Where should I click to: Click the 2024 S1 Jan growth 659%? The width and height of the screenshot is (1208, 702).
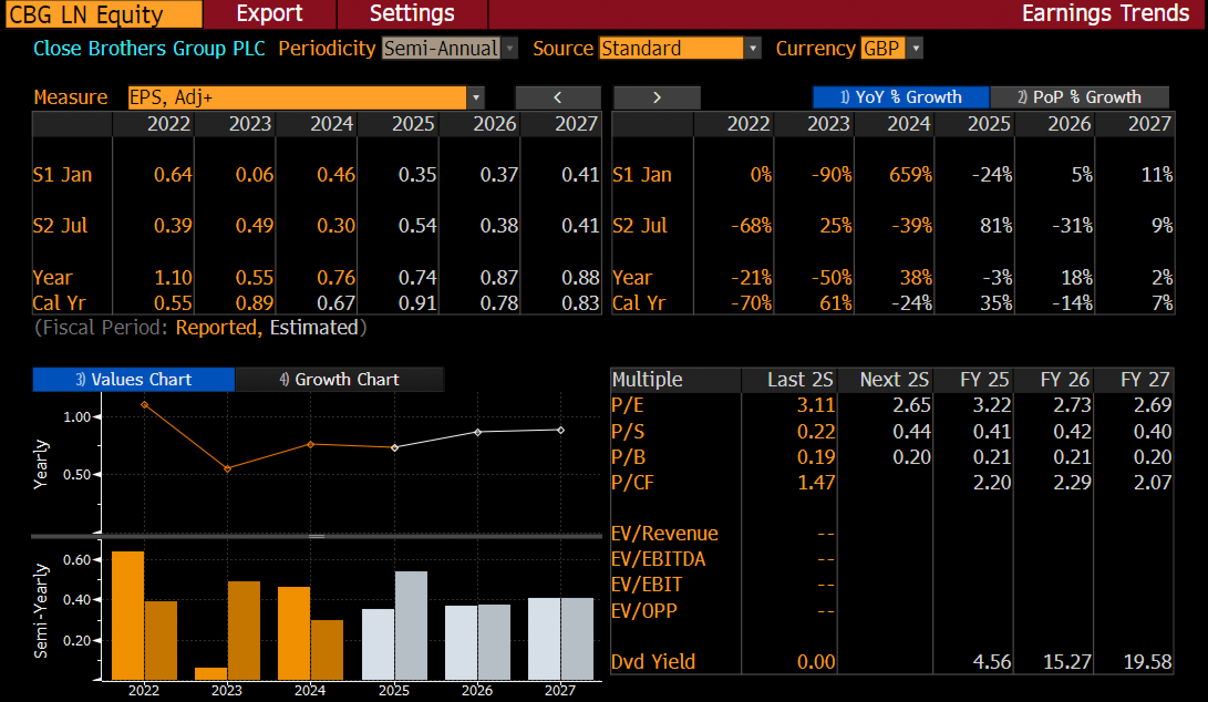pos(910,175)
